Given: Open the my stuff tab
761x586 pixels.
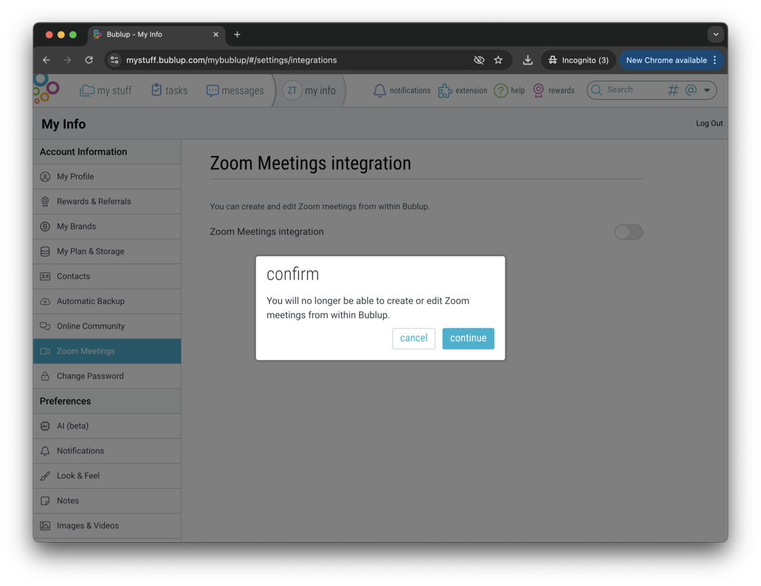Looking at the screenshot, I should pos(106,90).
